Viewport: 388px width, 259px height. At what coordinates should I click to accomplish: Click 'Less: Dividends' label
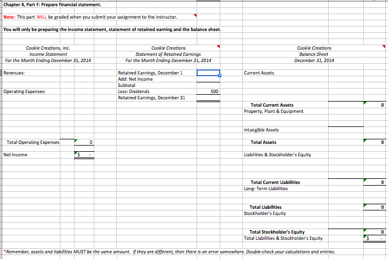click(x=134, y=91)
